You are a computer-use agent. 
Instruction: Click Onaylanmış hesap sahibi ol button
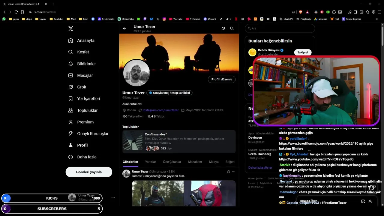pos(169,93)
